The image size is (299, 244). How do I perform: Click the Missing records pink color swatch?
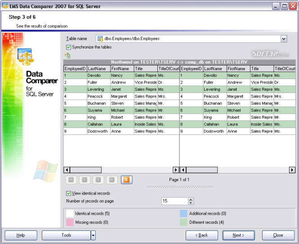(x=70, y=222)
